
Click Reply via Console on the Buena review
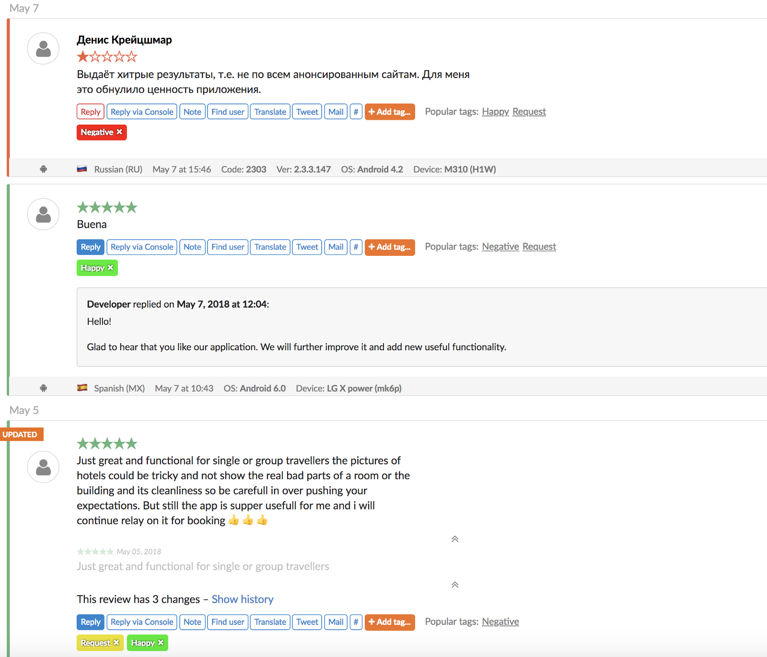click(x=142, y=247)
